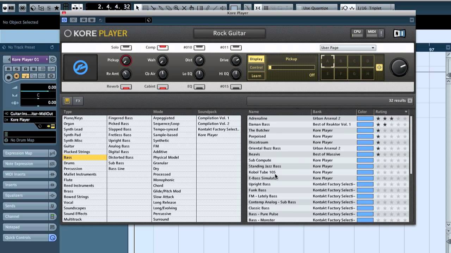The image size is (451, 253).
Task: Adjust the master volume knob
Action: click(x=399, y=67)
